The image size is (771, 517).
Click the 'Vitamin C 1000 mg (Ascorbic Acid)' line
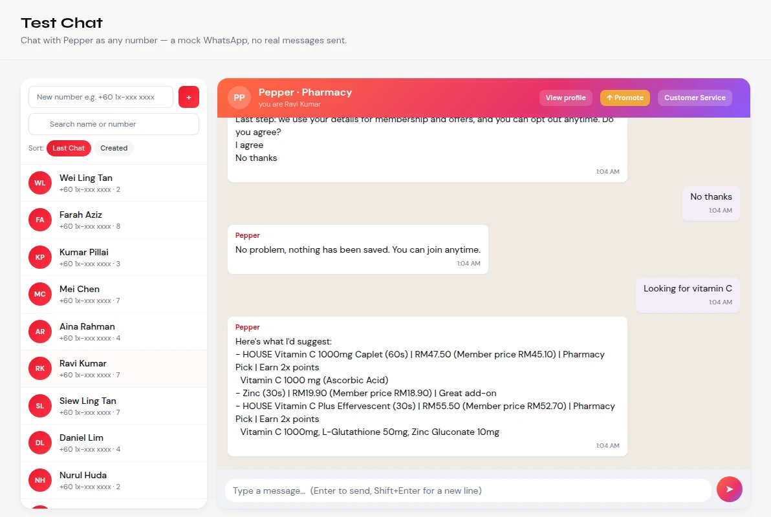click(314, 380)
